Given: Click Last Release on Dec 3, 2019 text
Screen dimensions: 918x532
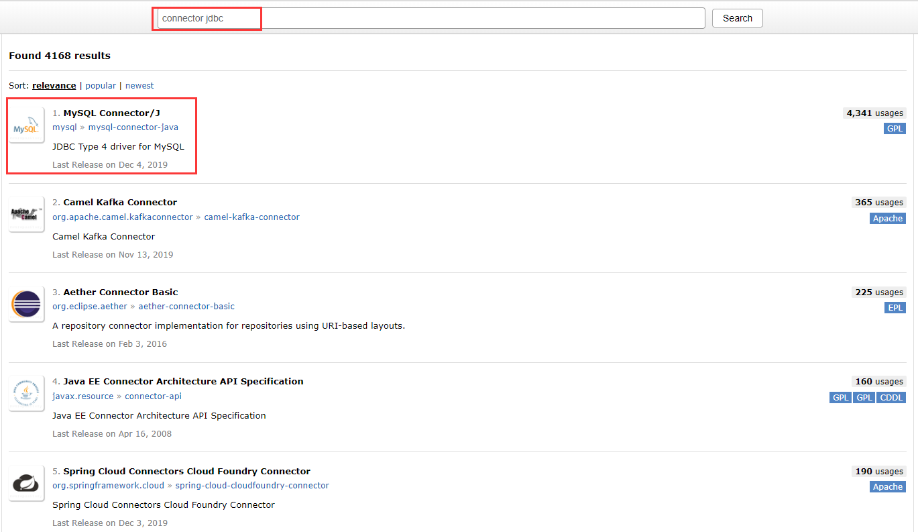Looking at the screenshot, I should 110,523.
